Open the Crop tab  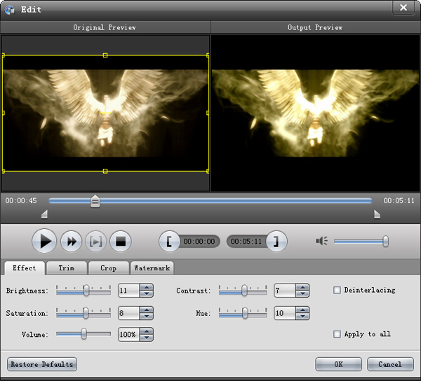tap(109, 268)
